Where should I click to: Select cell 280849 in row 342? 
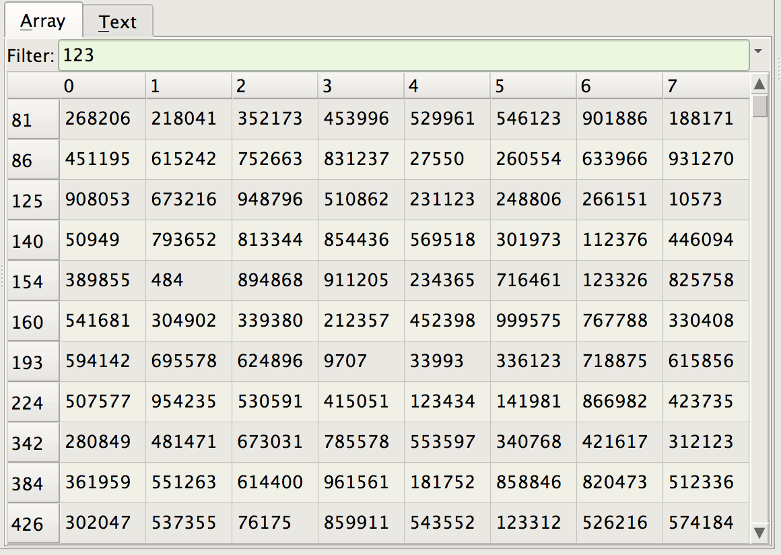coord(102,441)
